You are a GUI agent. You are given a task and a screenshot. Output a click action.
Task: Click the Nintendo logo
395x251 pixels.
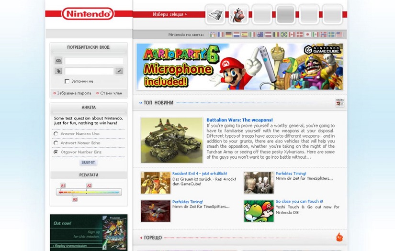pos(88,13)
